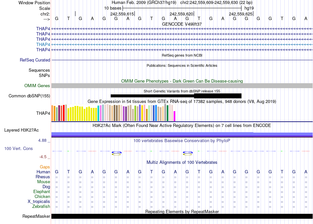The width and height of the screenshot is (313, 224).
Task: Click the THAP4 label beside GTEx bars
Action: pyautogui.click(x=43, y=113)
